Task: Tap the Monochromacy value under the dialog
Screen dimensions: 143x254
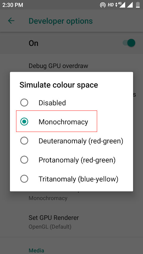Action: coord(48,198)
